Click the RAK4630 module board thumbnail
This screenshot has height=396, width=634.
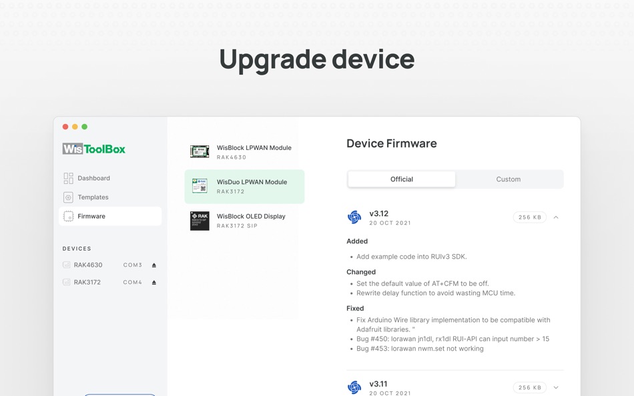click(x=200, y=151)
